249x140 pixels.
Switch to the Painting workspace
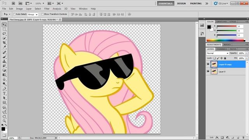pyautogui.click(x=196, y=3)
